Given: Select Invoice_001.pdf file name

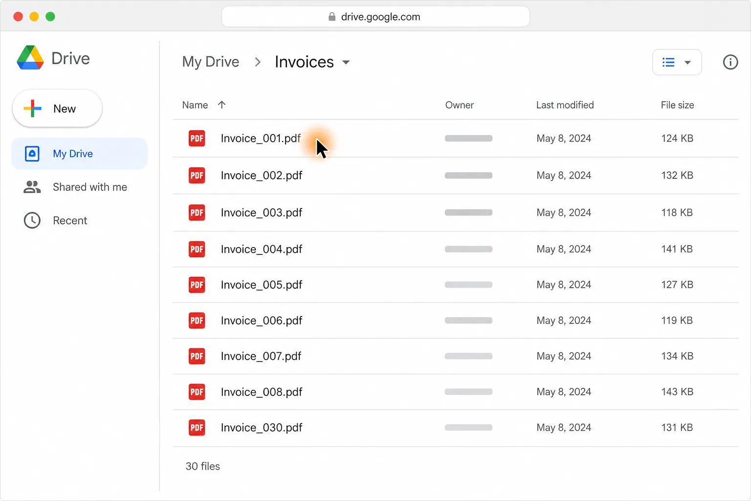Looking at the screenshot, I should 261,138.
